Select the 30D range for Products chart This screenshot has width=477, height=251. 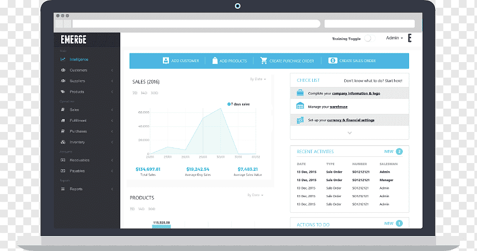click(152, 209)
